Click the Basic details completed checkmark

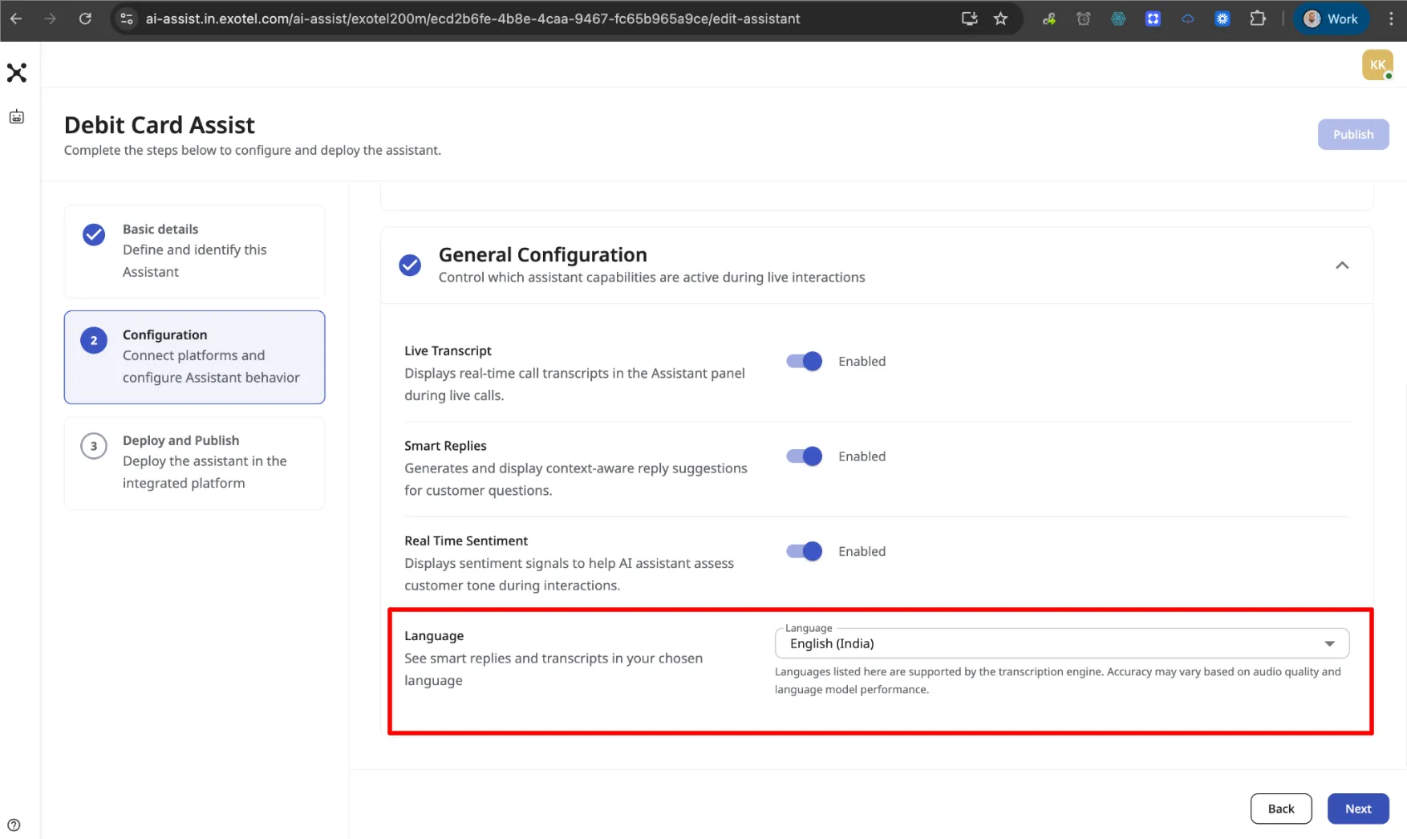(x=94, y=234)
